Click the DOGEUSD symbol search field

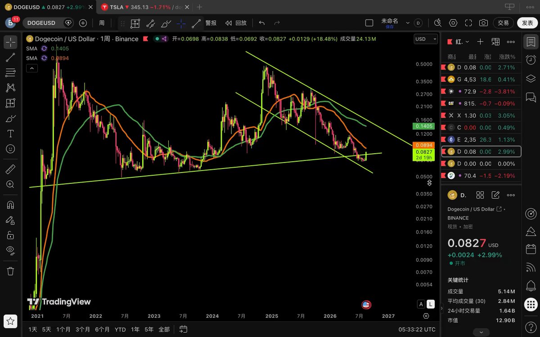coord(48,23)
